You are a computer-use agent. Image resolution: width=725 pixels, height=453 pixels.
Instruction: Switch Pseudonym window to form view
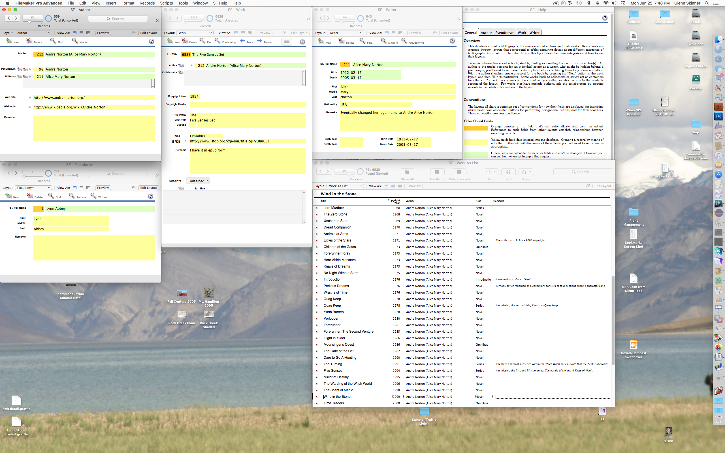74,188
